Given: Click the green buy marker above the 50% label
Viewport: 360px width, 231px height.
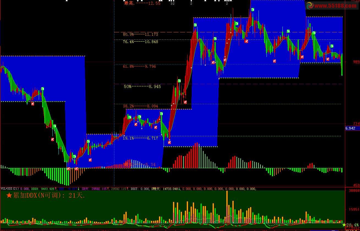Looking at the screenshot, I should 179,81.
